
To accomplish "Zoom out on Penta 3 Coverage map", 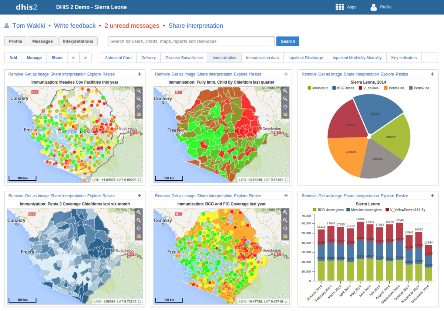I will click(139, 220).
